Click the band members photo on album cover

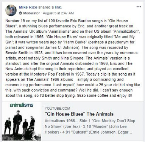coord(20,123)
